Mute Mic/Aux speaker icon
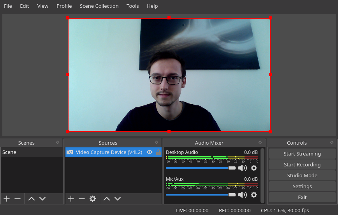338x215 pixels. click(243, 195)
